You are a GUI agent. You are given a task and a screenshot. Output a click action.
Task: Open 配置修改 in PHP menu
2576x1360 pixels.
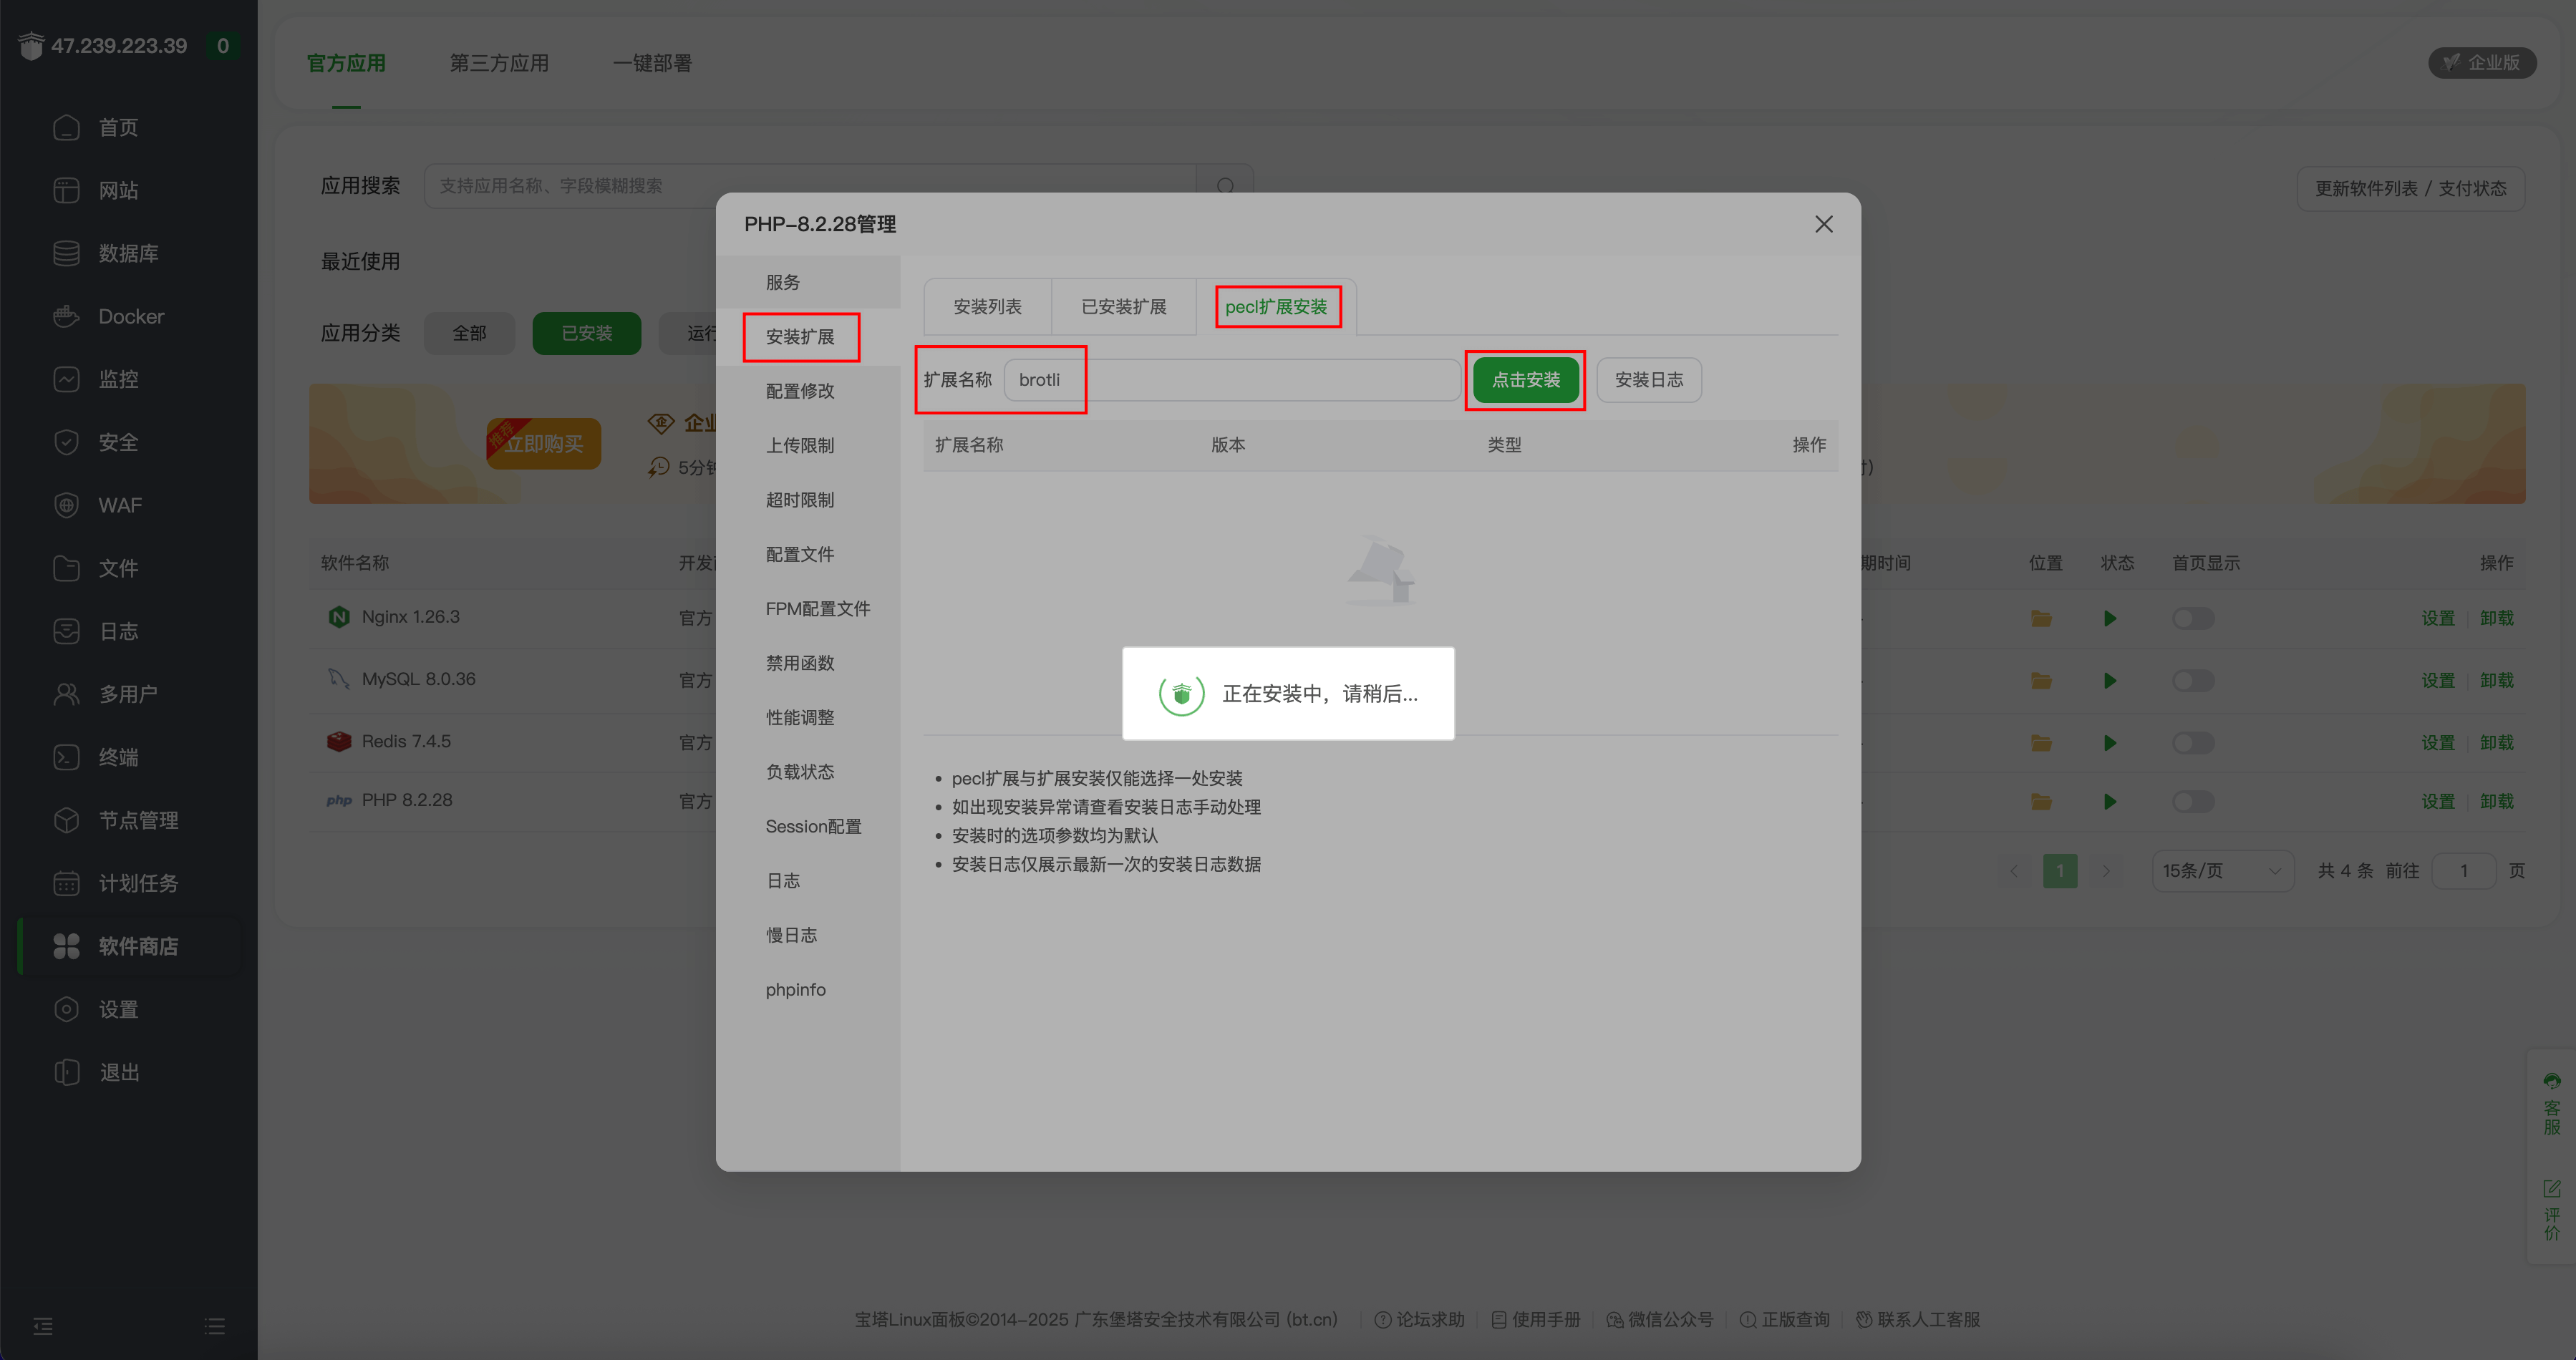[799, 391]
